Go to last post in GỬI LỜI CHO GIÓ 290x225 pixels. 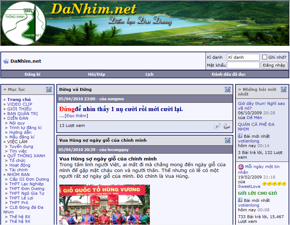tap(240, 200)
